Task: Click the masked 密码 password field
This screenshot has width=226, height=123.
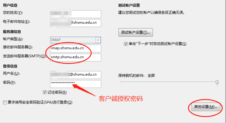Action: 75,84
